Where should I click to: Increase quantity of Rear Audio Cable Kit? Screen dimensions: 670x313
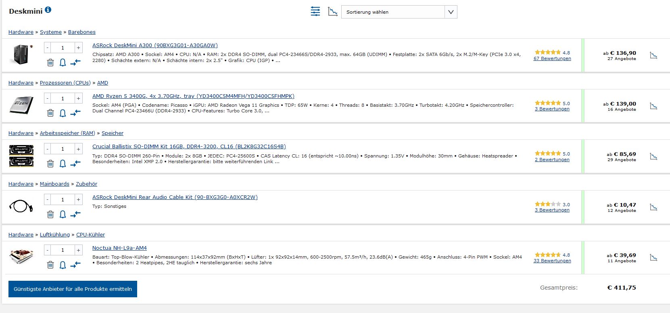tap(78, 199)
